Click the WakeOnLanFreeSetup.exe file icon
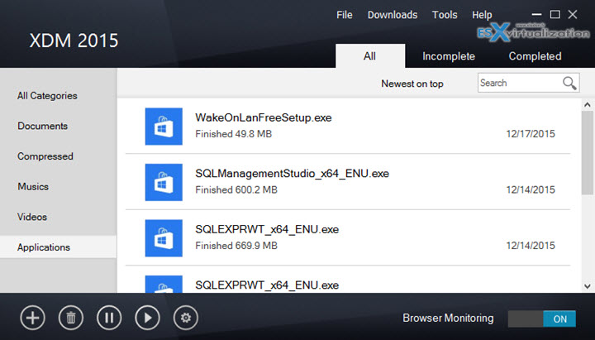595x340 pixels. (164, 127)
